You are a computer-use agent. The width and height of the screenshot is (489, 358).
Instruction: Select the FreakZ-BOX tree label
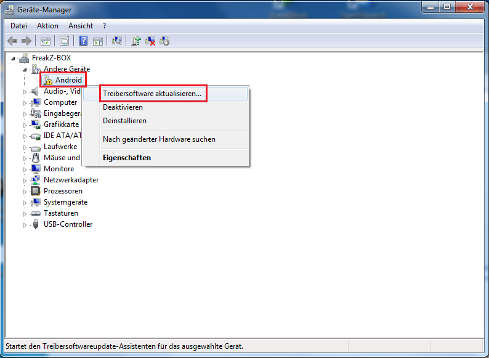tap(52, 58)
